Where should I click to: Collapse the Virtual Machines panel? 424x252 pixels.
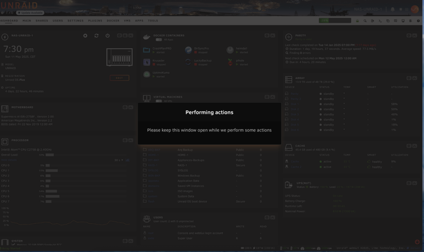[273, 97]
